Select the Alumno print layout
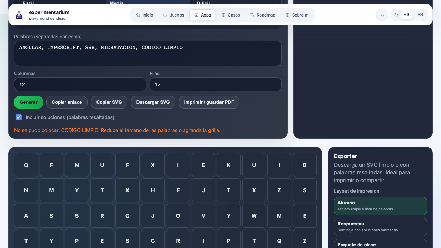Image resolution: width=441 pixels, height=248 pixels. [x=380, y=206]
